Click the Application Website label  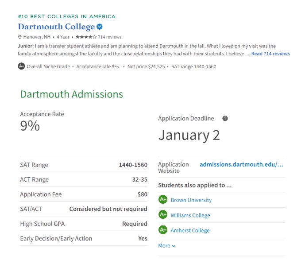tap(174, 167)
